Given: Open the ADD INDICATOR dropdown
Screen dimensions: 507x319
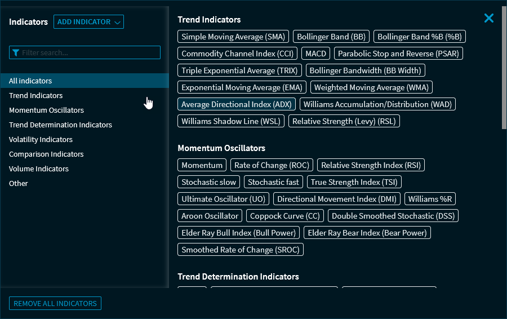Looking at the screenshot, I should click(x=88, y=22).
